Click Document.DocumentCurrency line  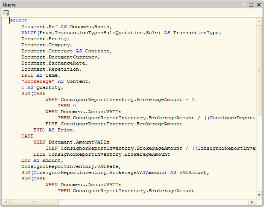click(x=60, y=57)
